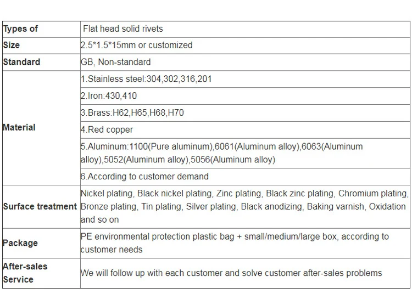Click the Aluminum alloys material cell

(221, 153)
